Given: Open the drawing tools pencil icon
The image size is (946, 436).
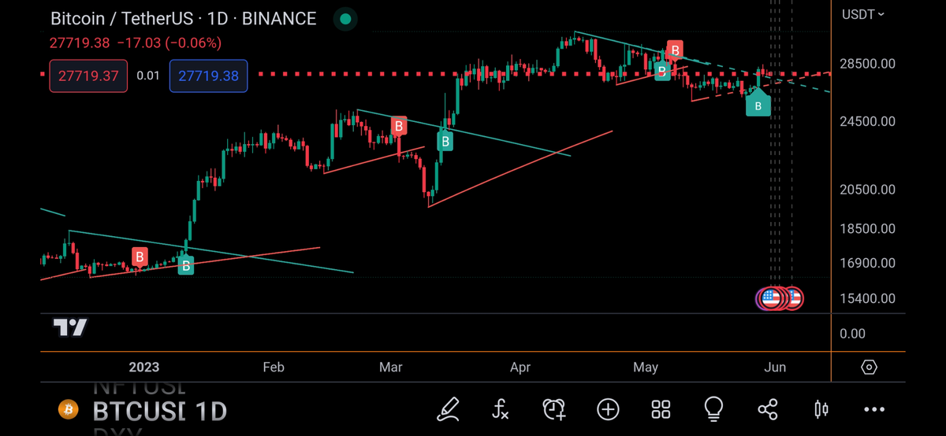Looking at the screenshot, I should point(448,408).
